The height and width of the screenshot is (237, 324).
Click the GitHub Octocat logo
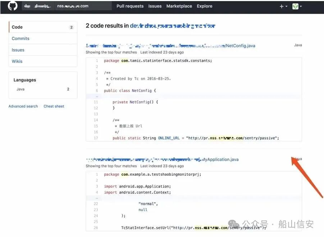12,6
